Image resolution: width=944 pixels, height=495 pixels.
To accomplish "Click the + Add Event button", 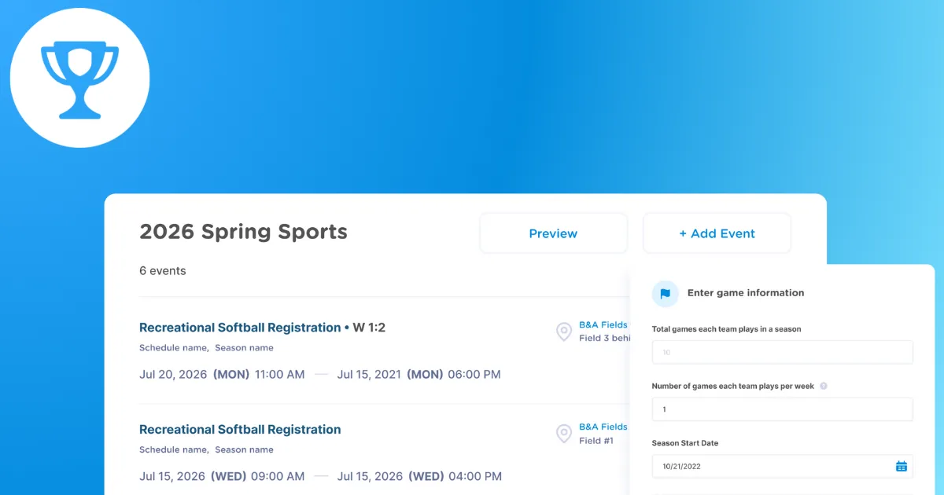I will tap(717, 233).
